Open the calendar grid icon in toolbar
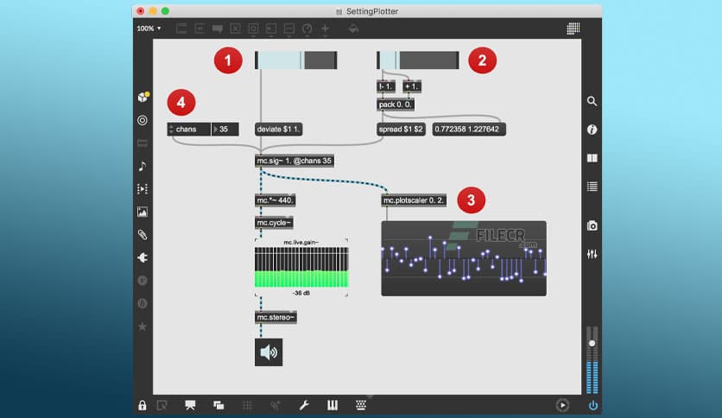The width and height of the screenshot is (722, 418). (x=573, y=28)
